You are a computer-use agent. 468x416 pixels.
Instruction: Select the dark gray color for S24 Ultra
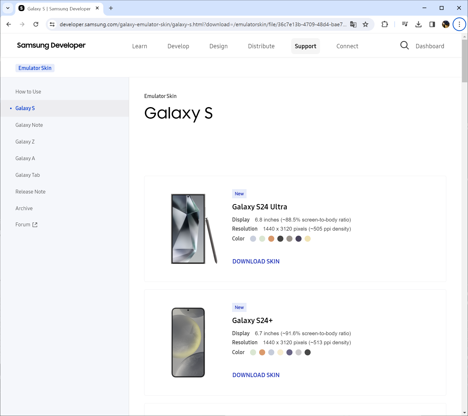280,239
